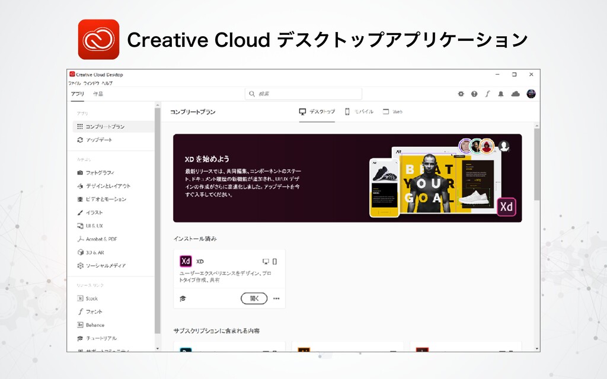Open the settings gear icon

point(461,94)
